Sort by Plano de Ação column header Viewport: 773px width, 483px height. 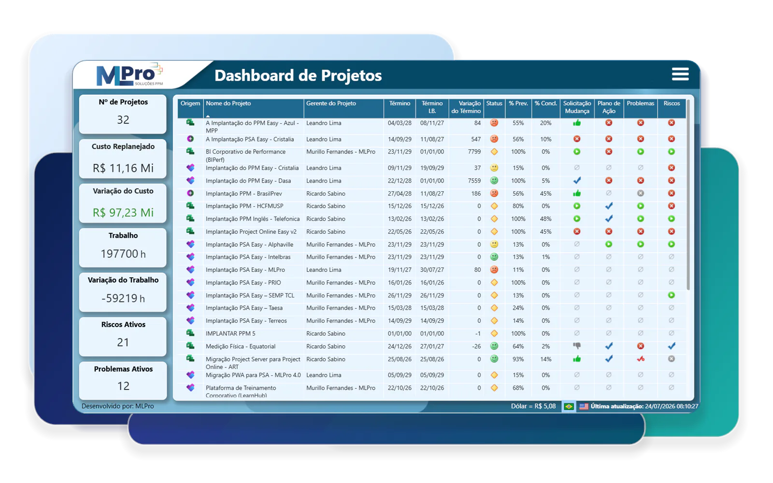[x=609, y=108]
